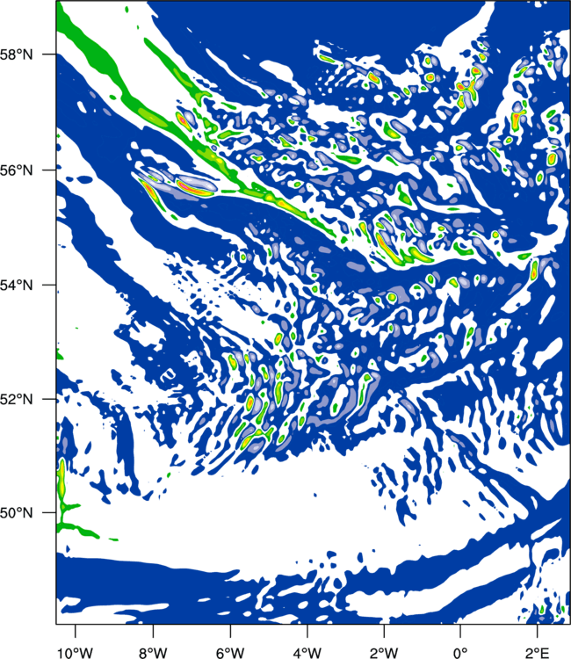
Task: Click the 8°W longitude label
Action: click(153, 653)
